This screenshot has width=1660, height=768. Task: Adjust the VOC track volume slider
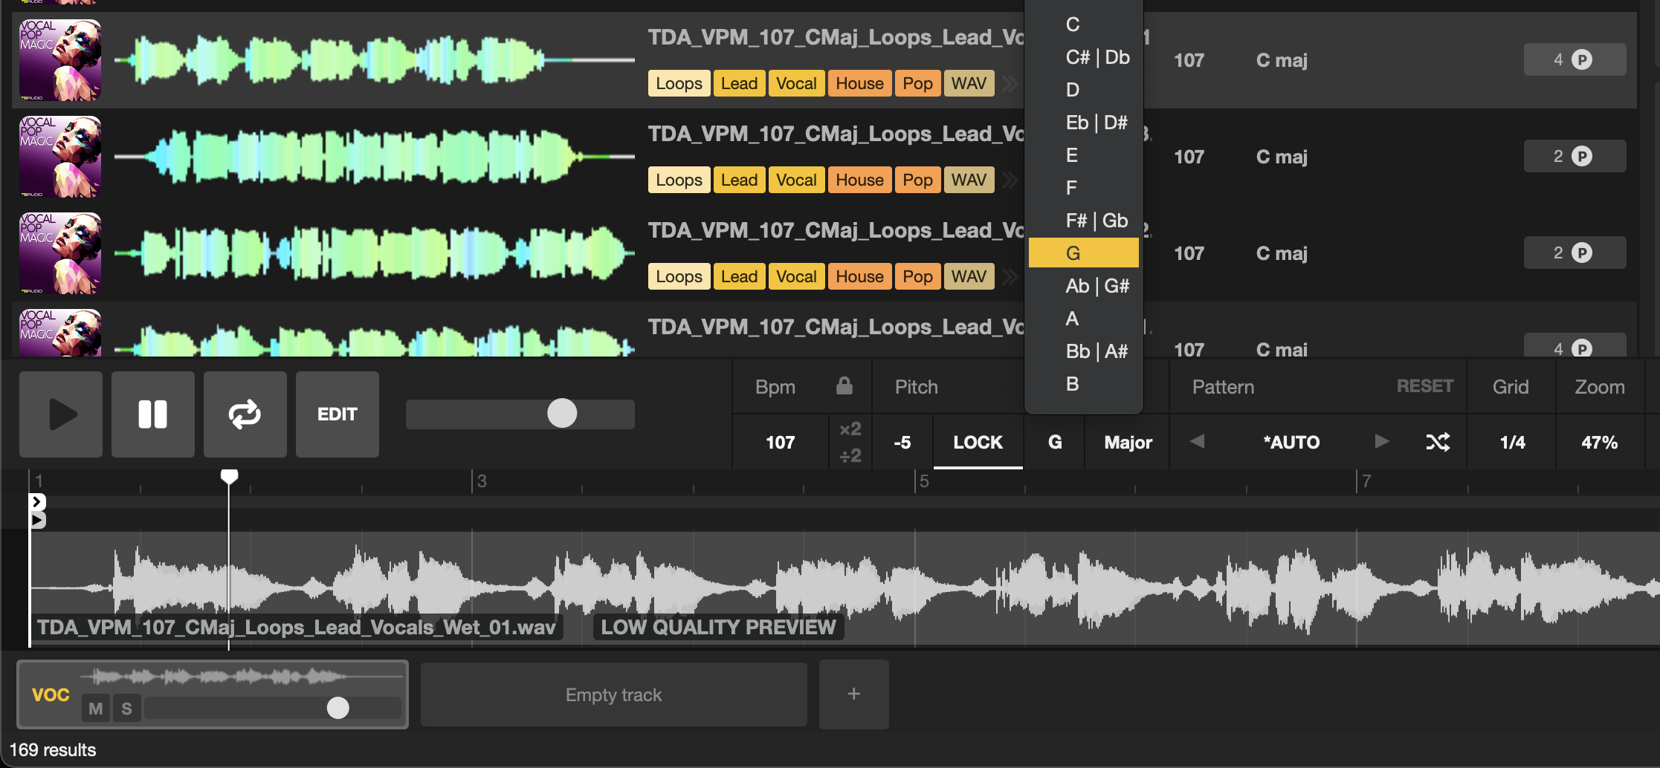[x=339, y=708]
